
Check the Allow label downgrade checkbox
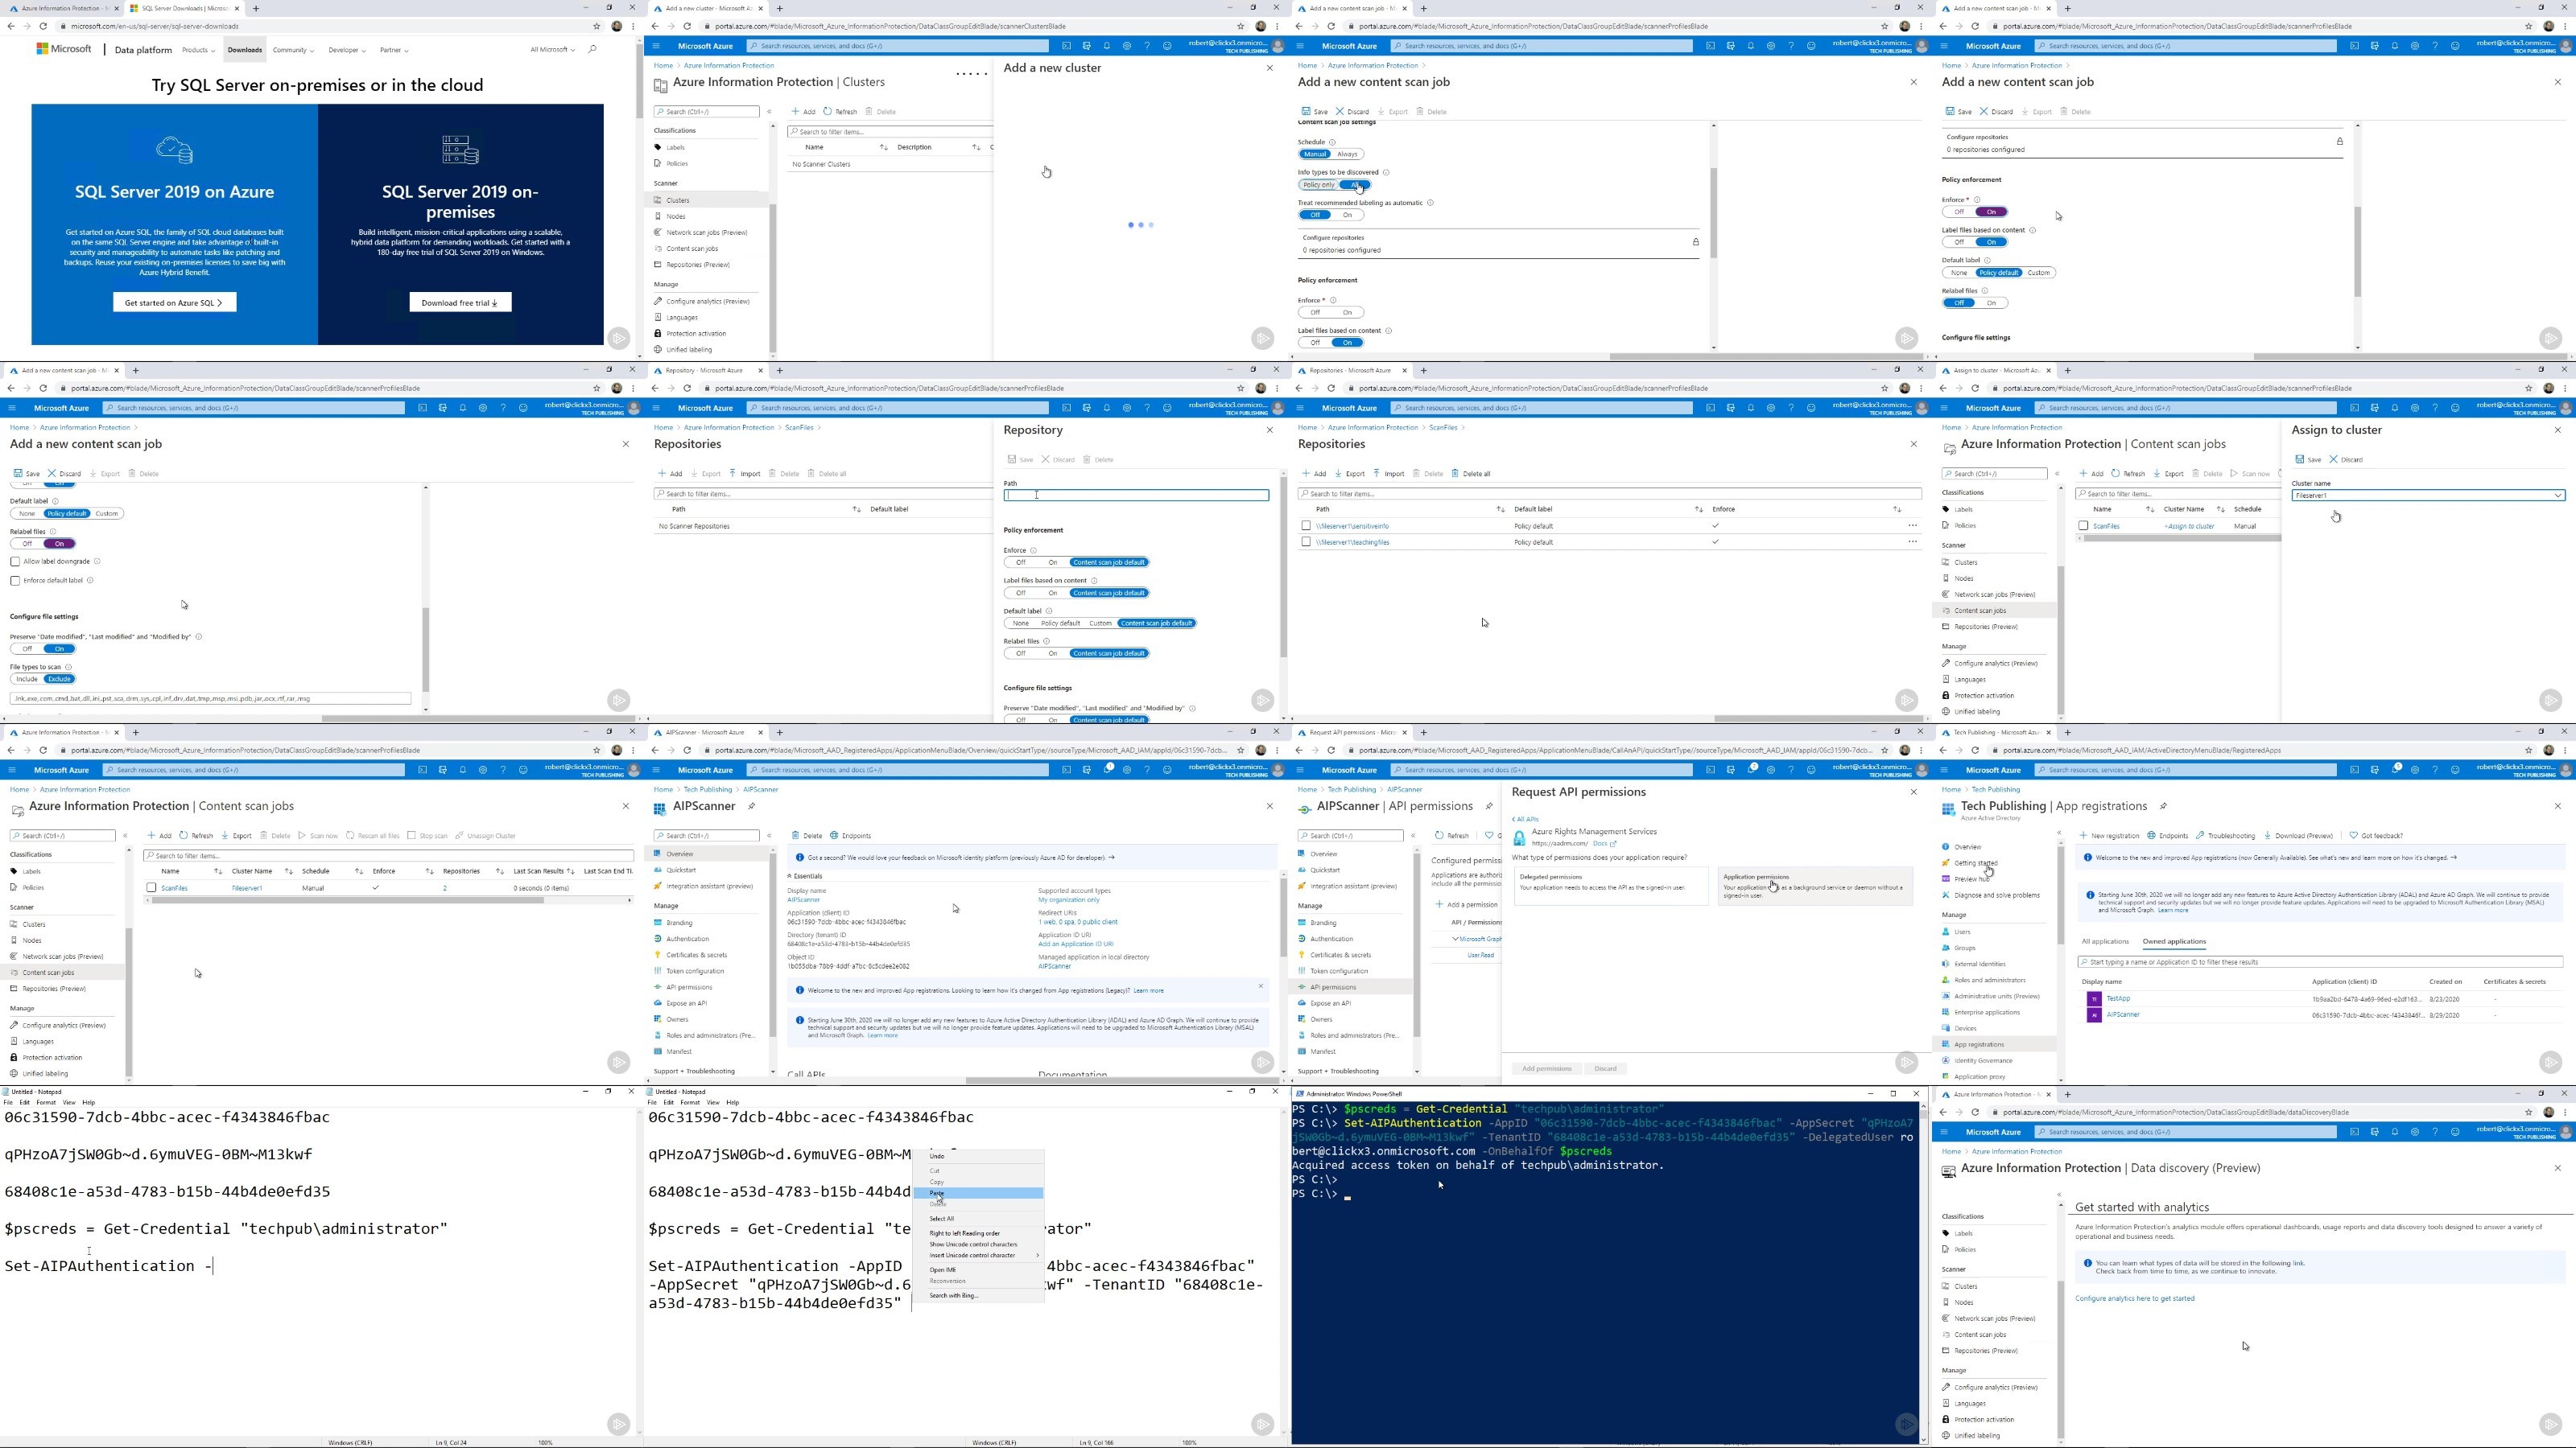pyautogui.click(x=15, y=562)
